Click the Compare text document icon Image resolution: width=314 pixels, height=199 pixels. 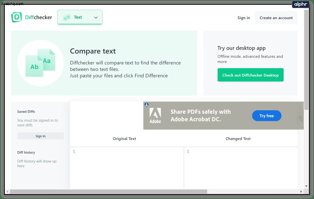point(41,63)
